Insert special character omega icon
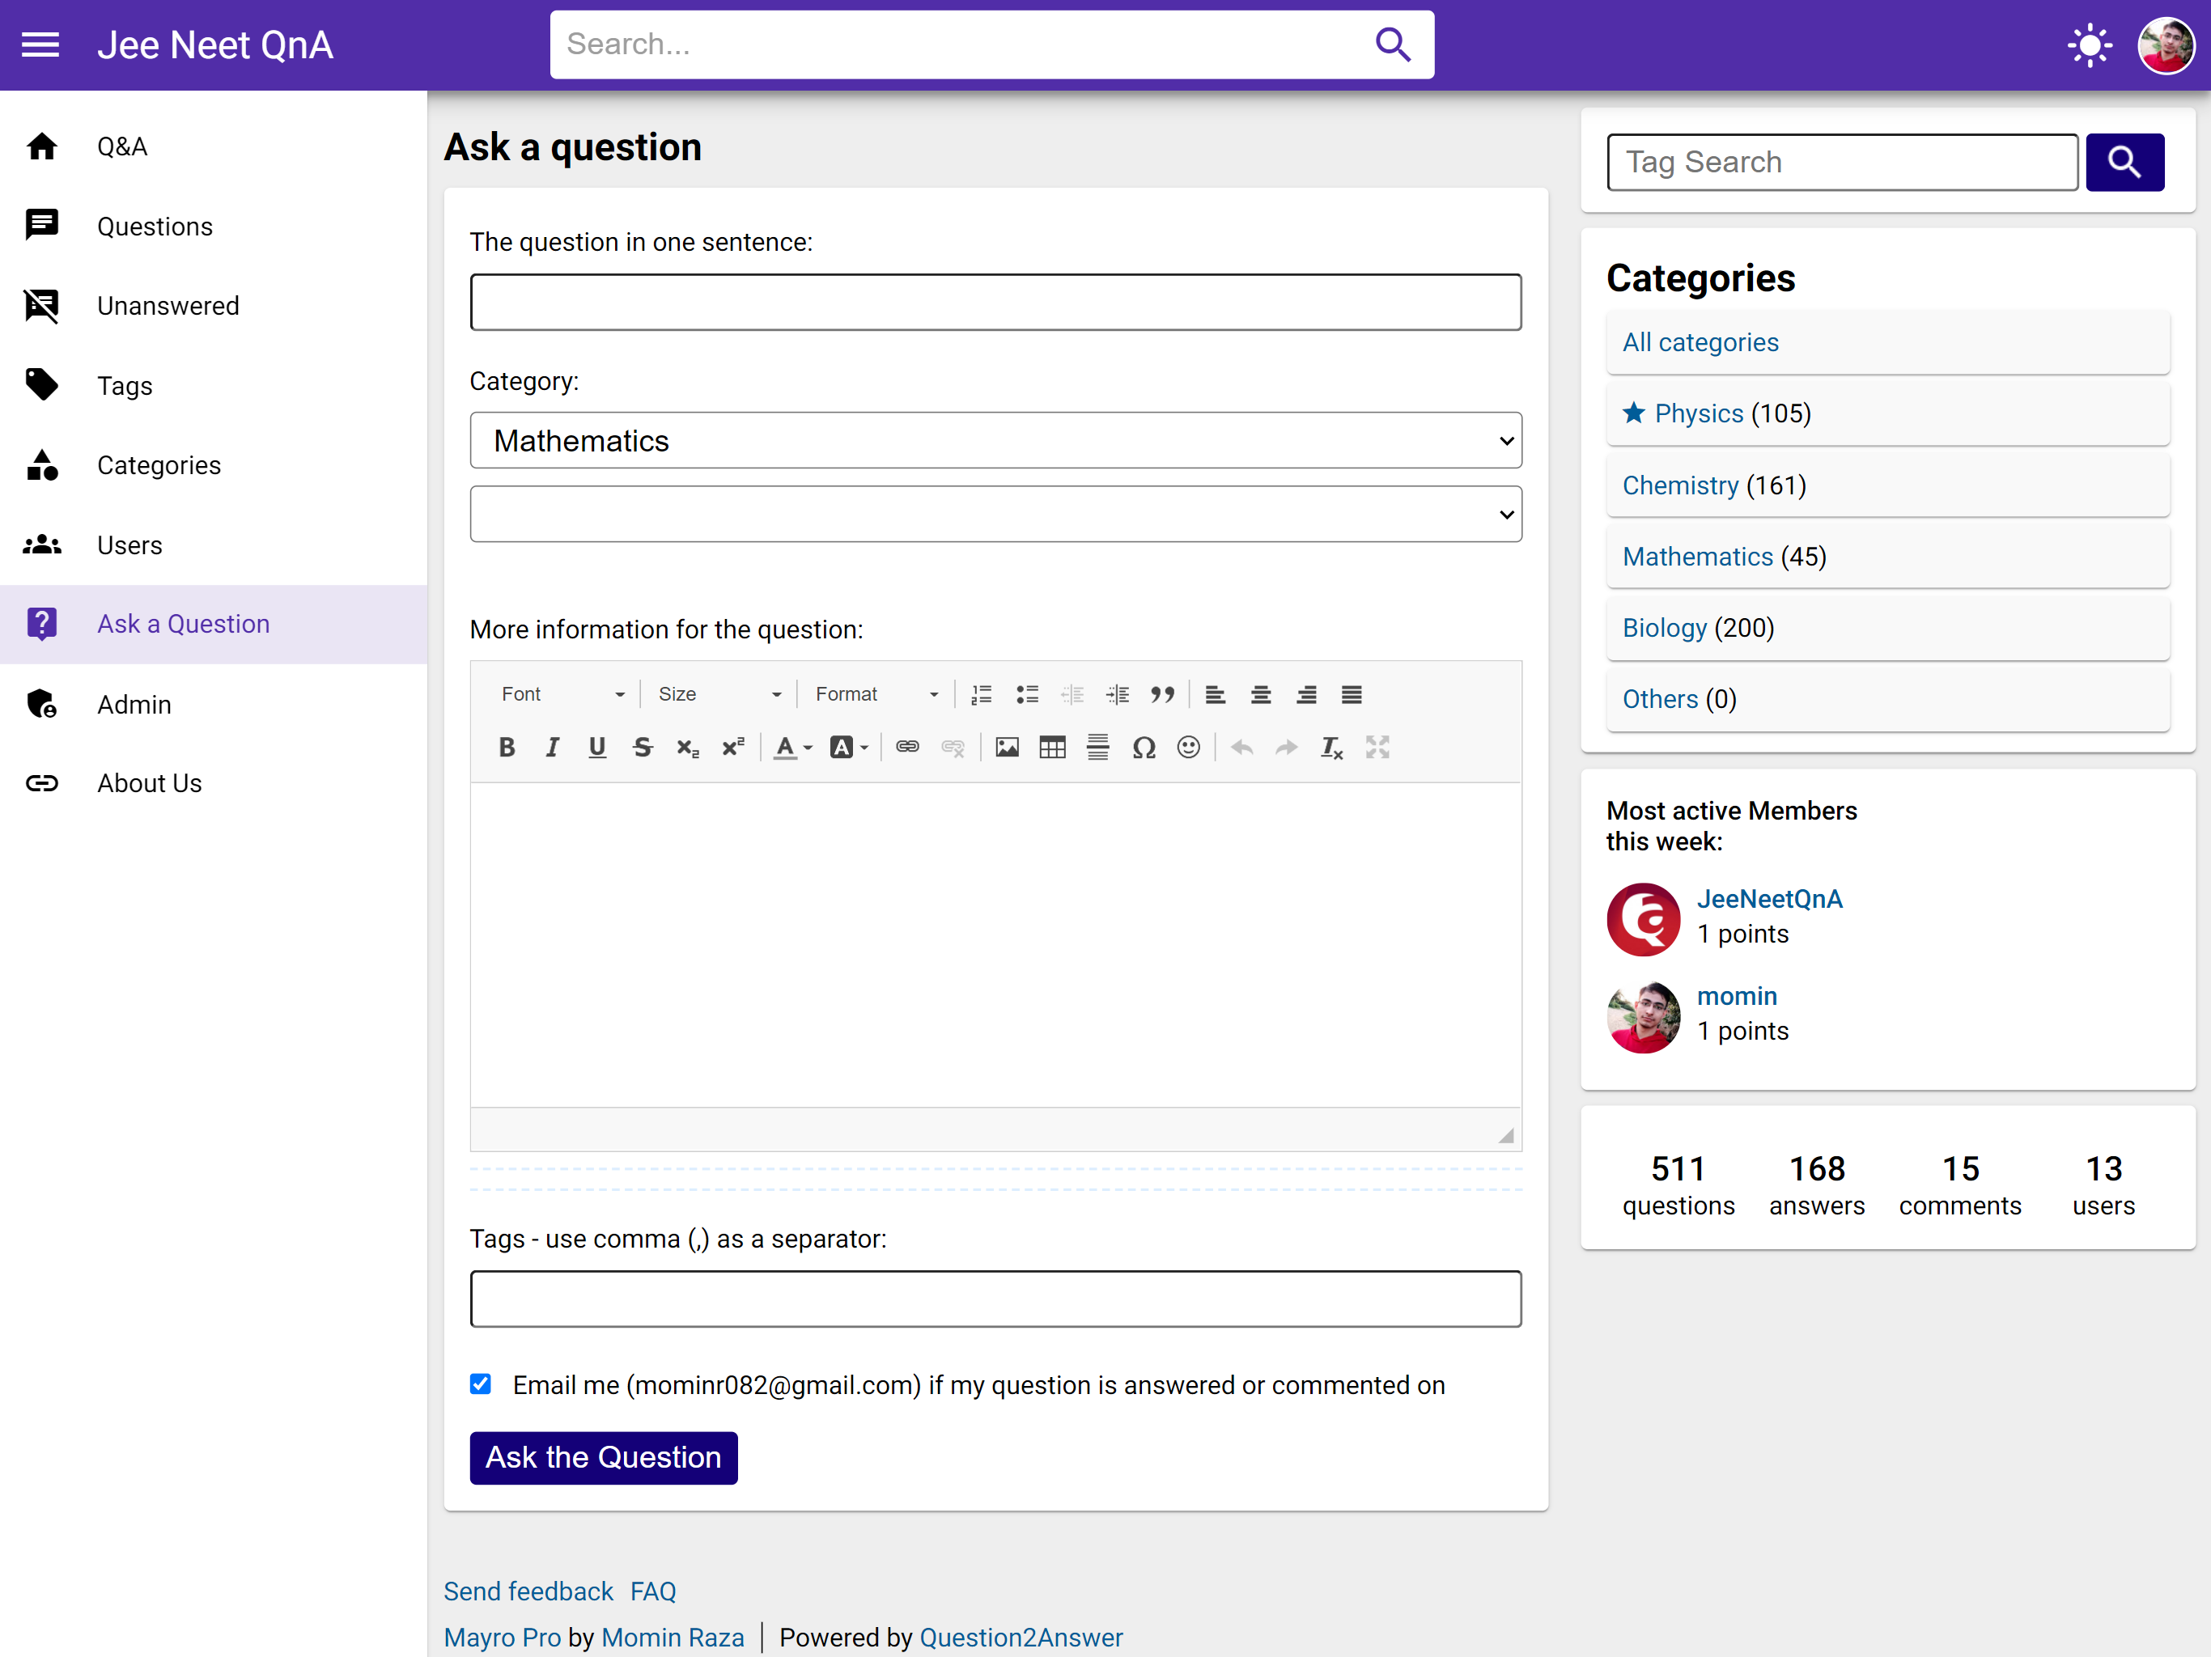The width and height of the screenshot is (2211, 1657). [x=1144, y=748]
